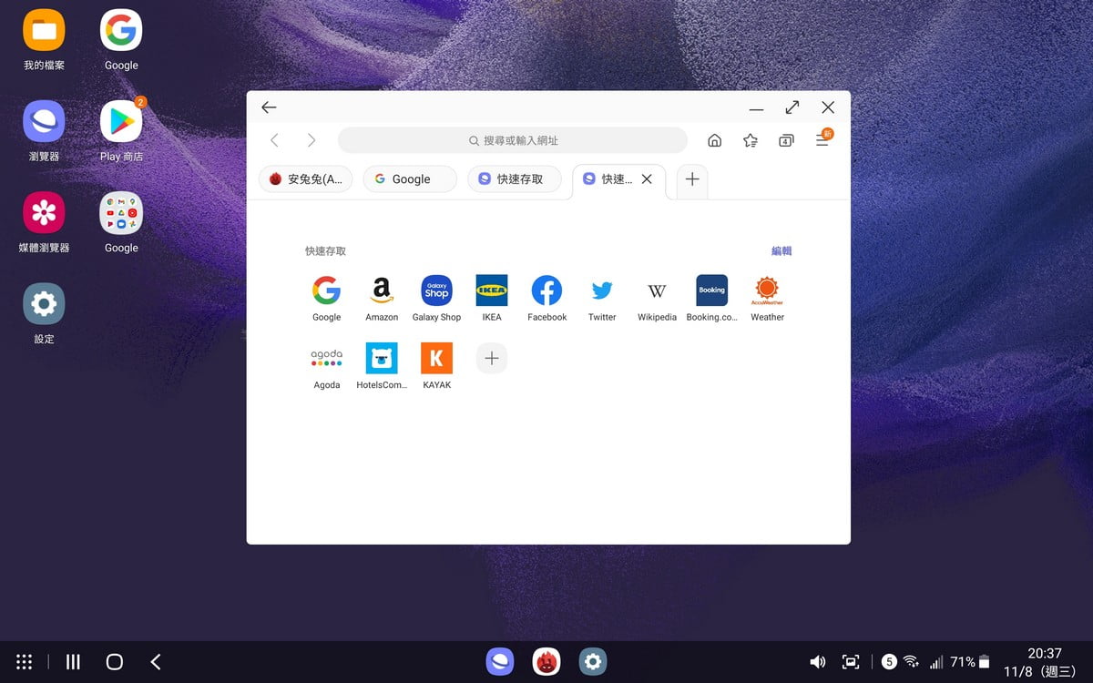Switch to Samsung Internet in taskbar
This screenshot has width=1093, height=683.
(x=499, y=661)
